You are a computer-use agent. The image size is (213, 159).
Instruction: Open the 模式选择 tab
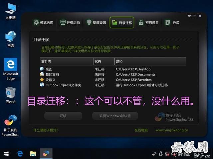[43, 23]
